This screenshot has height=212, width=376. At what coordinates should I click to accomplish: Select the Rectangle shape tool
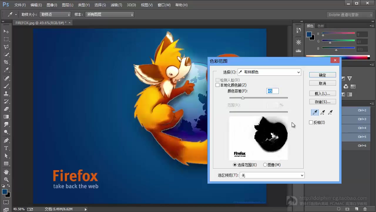click(6, 163)
